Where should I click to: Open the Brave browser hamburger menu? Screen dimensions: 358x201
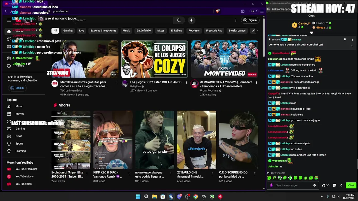(x=262, y=11)
